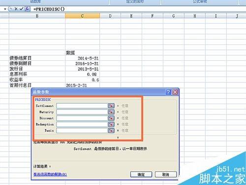The image size is (246, 185).
Task: Select the 发行日 label cell
Action: point(37,69)
